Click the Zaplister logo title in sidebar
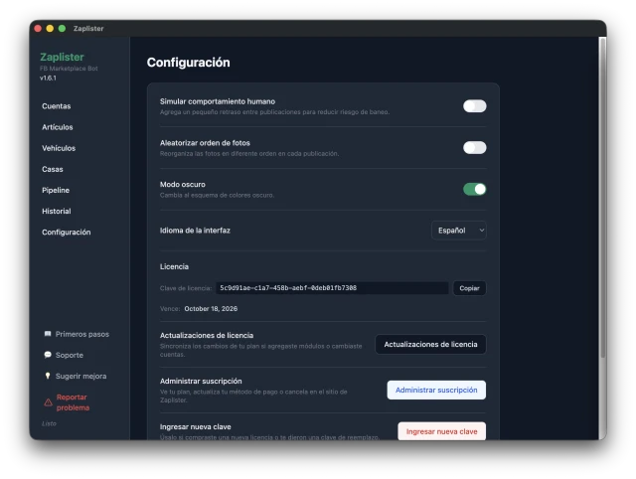 tap(62, 58)
